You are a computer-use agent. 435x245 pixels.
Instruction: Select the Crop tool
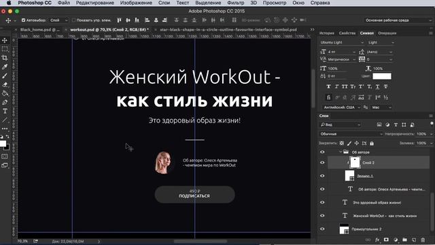5,58
